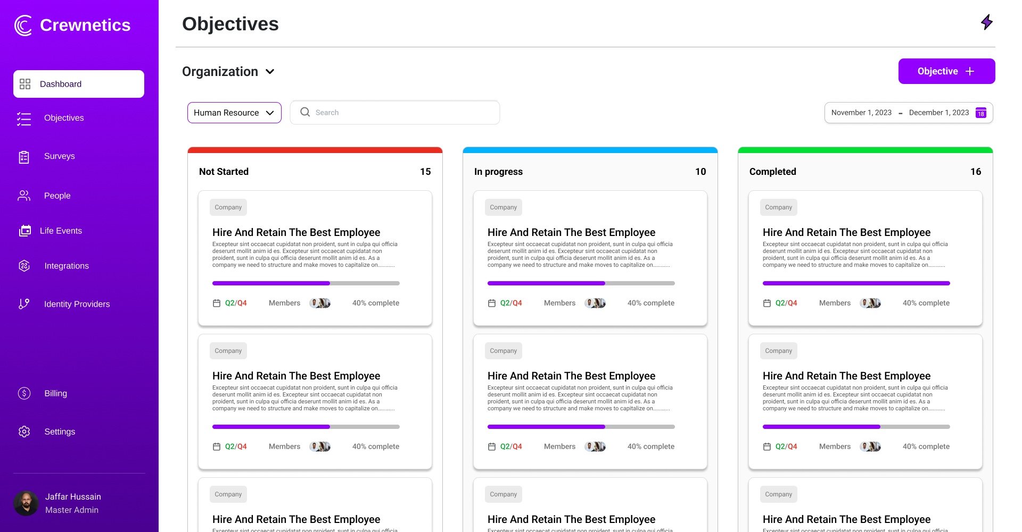
Task: Click the Life Events calendar icon
Action: coord(25,231)
